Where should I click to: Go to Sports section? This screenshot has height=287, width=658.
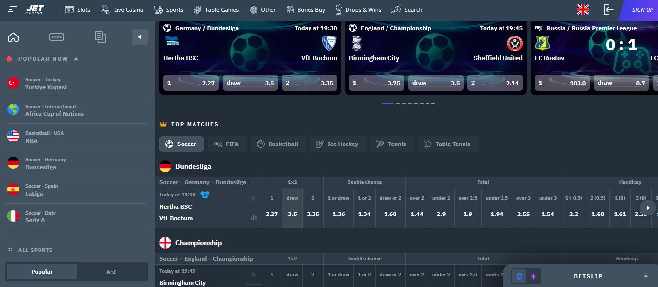[168, 10]
